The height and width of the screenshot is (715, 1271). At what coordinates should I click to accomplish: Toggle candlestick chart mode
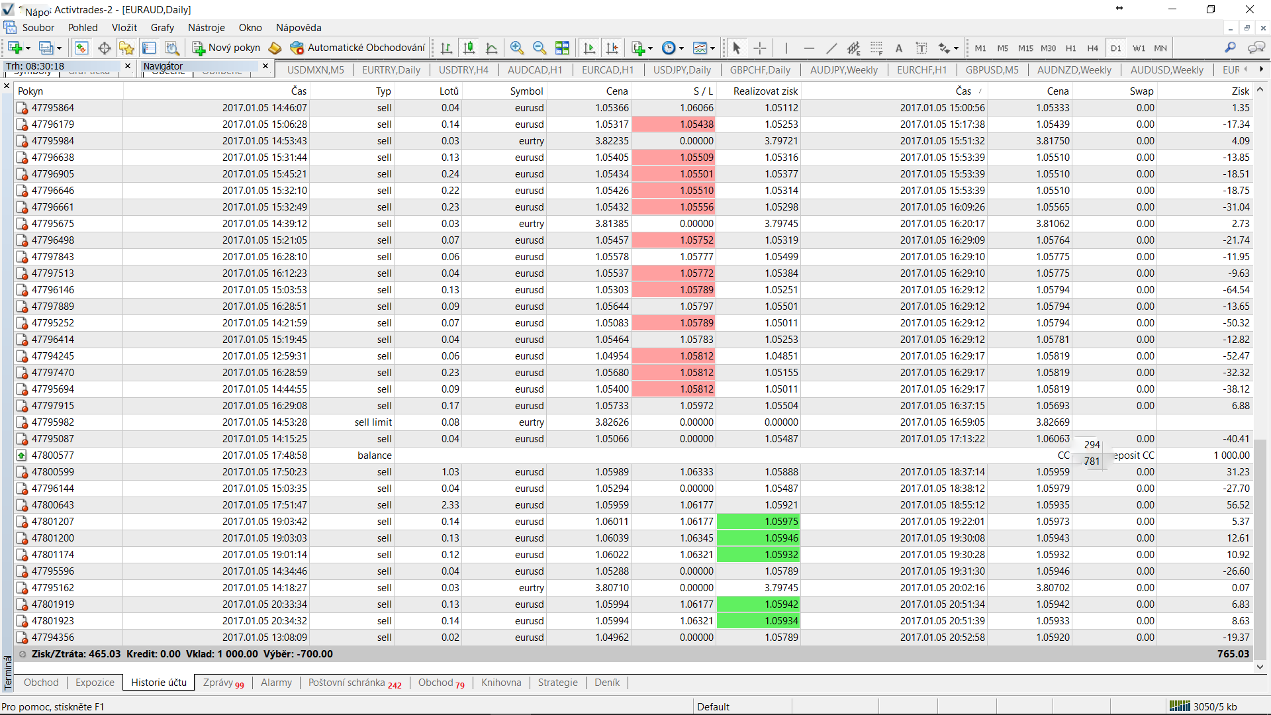469,48
